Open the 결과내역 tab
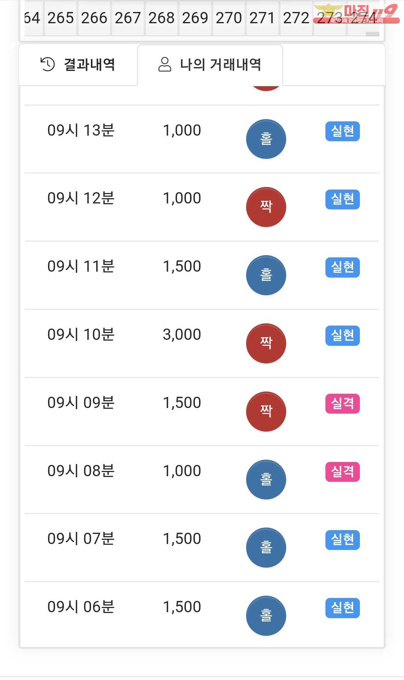The width and height of the screenshot is (404, 680). click(78, 65)
